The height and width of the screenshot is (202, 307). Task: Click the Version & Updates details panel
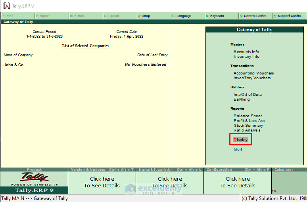click(102, 182)
